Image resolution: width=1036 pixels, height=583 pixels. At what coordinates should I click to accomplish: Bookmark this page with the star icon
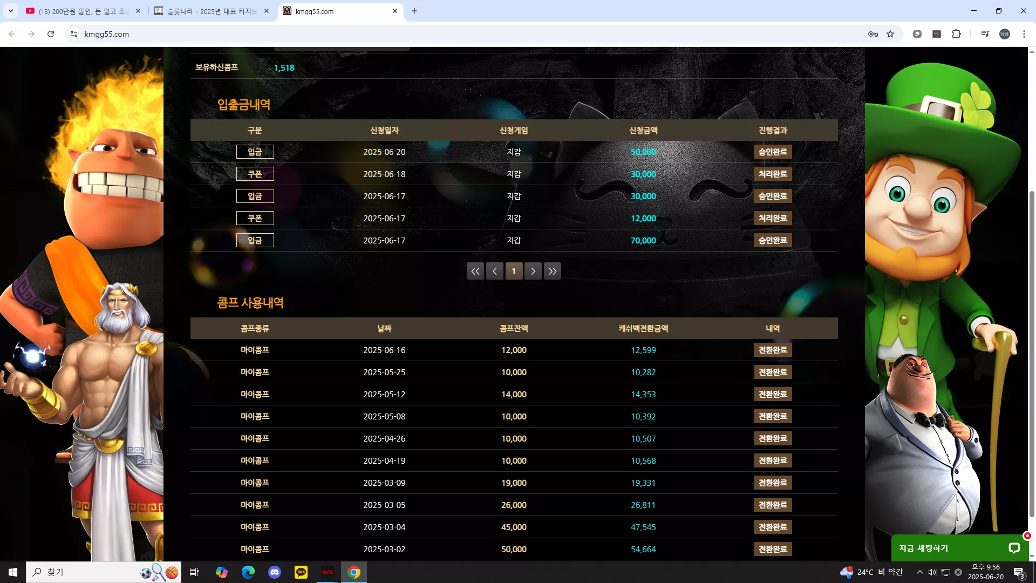pos(890,34)
